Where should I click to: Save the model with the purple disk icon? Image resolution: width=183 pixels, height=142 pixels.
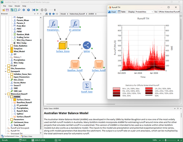point(7,10)
